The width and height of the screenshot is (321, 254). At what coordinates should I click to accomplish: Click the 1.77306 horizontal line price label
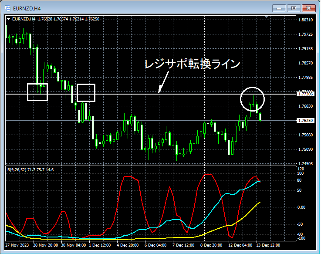(x=305, y=94)
